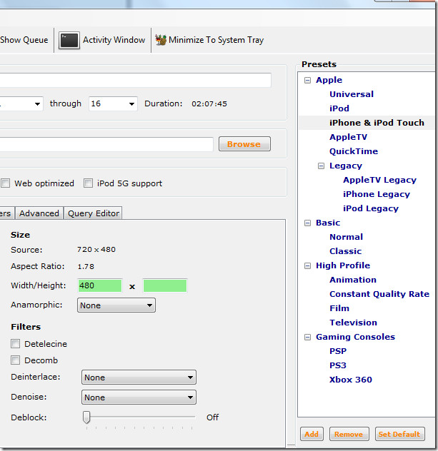The width and height of the screenshot is (438, 451).
Task: Select the QuickTime preset
Action: (354, 151)
